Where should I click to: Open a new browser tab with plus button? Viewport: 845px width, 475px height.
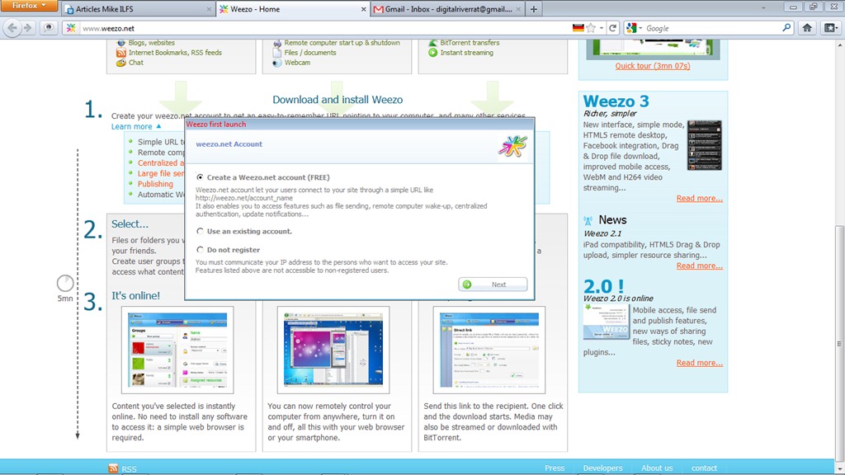pos(534,9)
